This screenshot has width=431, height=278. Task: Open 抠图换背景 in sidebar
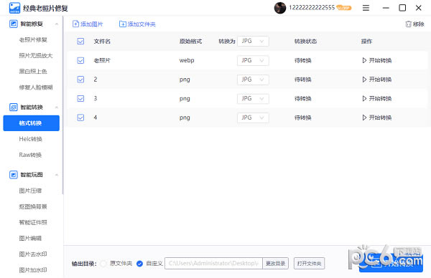point(33,207)
